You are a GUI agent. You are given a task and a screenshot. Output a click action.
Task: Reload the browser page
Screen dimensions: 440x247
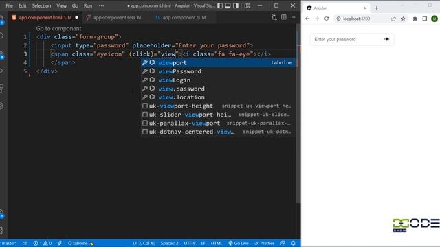coord(327,19)
